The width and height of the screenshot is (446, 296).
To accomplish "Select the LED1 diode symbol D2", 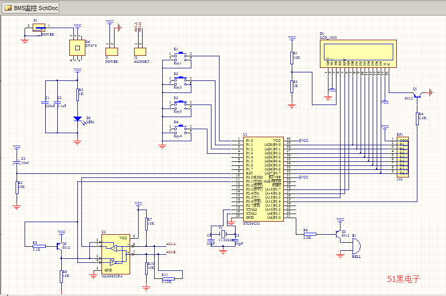I will (x=77, y=119).
